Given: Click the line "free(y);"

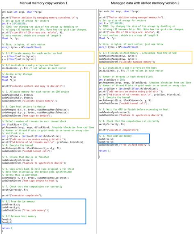Looking at the screenshot, I should (x=7, y=222).
